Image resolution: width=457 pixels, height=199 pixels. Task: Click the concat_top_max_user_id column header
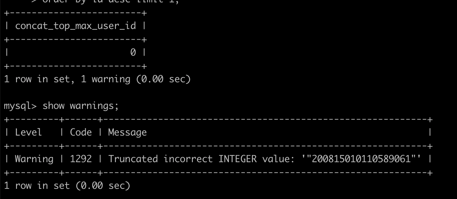[75, 26]
